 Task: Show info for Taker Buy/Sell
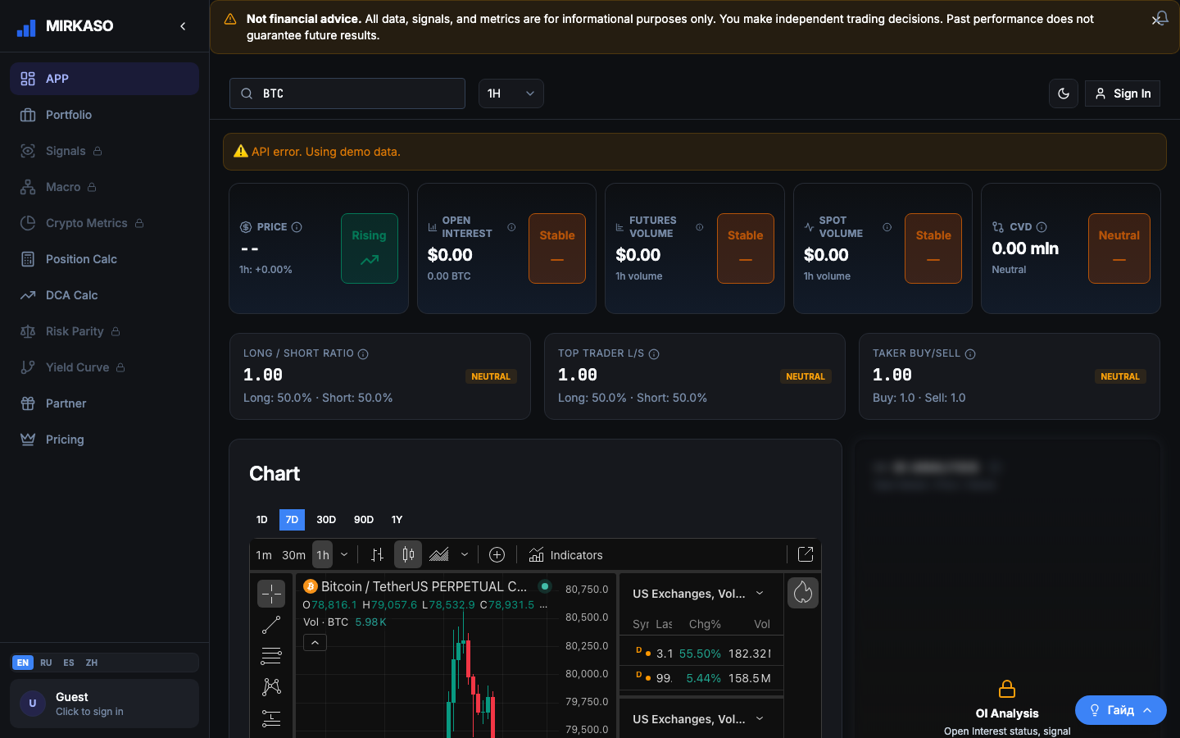(970, 354)
